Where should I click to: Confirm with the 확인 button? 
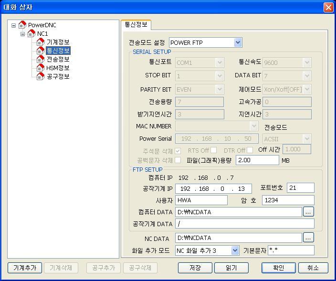pos(279,268)
